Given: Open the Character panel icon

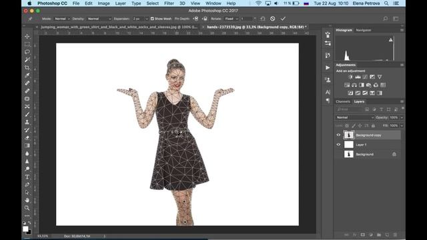Looking at the screenshot, I should [328, 92].
